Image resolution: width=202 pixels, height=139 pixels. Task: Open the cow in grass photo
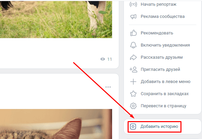pos(56,19)
